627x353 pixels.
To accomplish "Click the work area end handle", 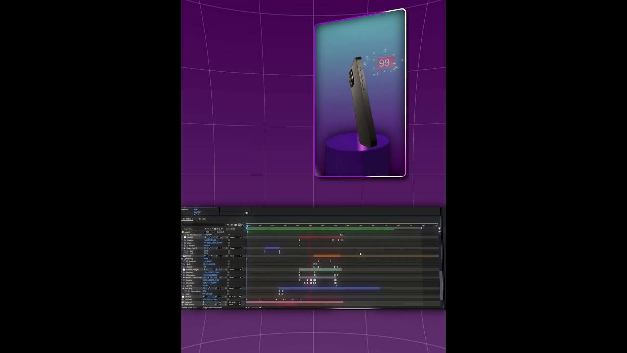I will 422,228.
